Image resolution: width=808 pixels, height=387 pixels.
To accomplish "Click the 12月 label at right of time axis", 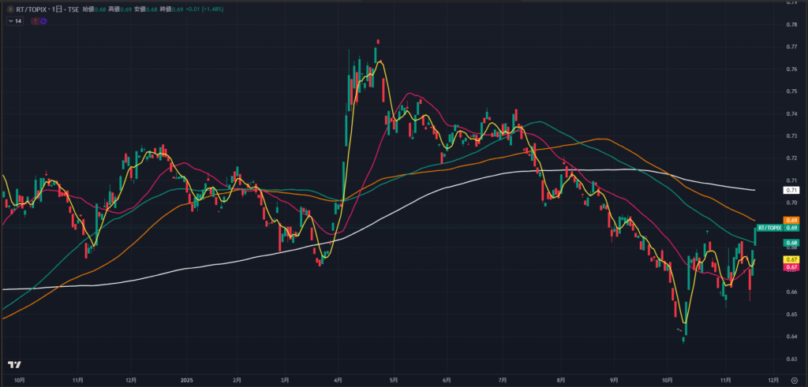I will click(x=773, y=378).
